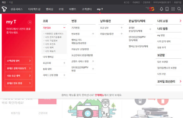The height and width of the screenshot is (118, 183).
Task: Expand the 리필/선물/충전 section
Action: click(121, 34)
